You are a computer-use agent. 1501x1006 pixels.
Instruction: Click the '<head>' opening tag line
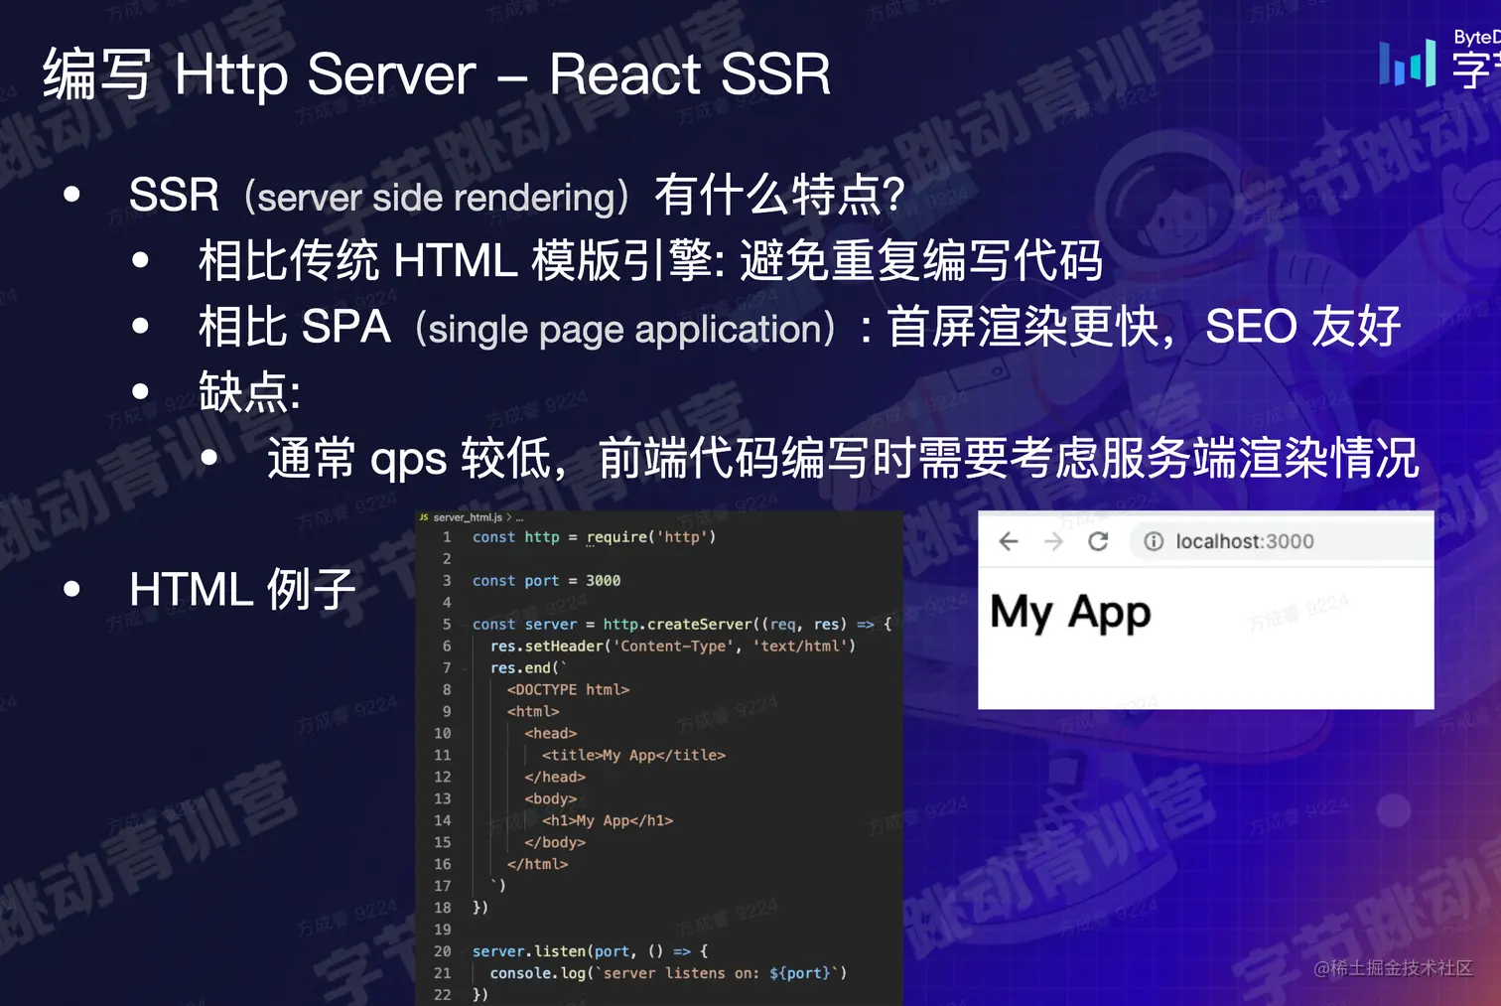click(x=551, y=734)
